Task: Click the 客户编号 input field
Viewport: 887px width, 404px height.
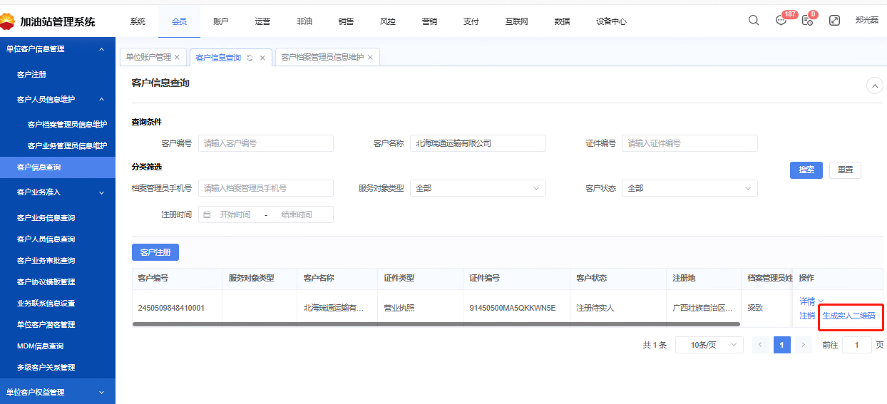Action: click(265, 143)
